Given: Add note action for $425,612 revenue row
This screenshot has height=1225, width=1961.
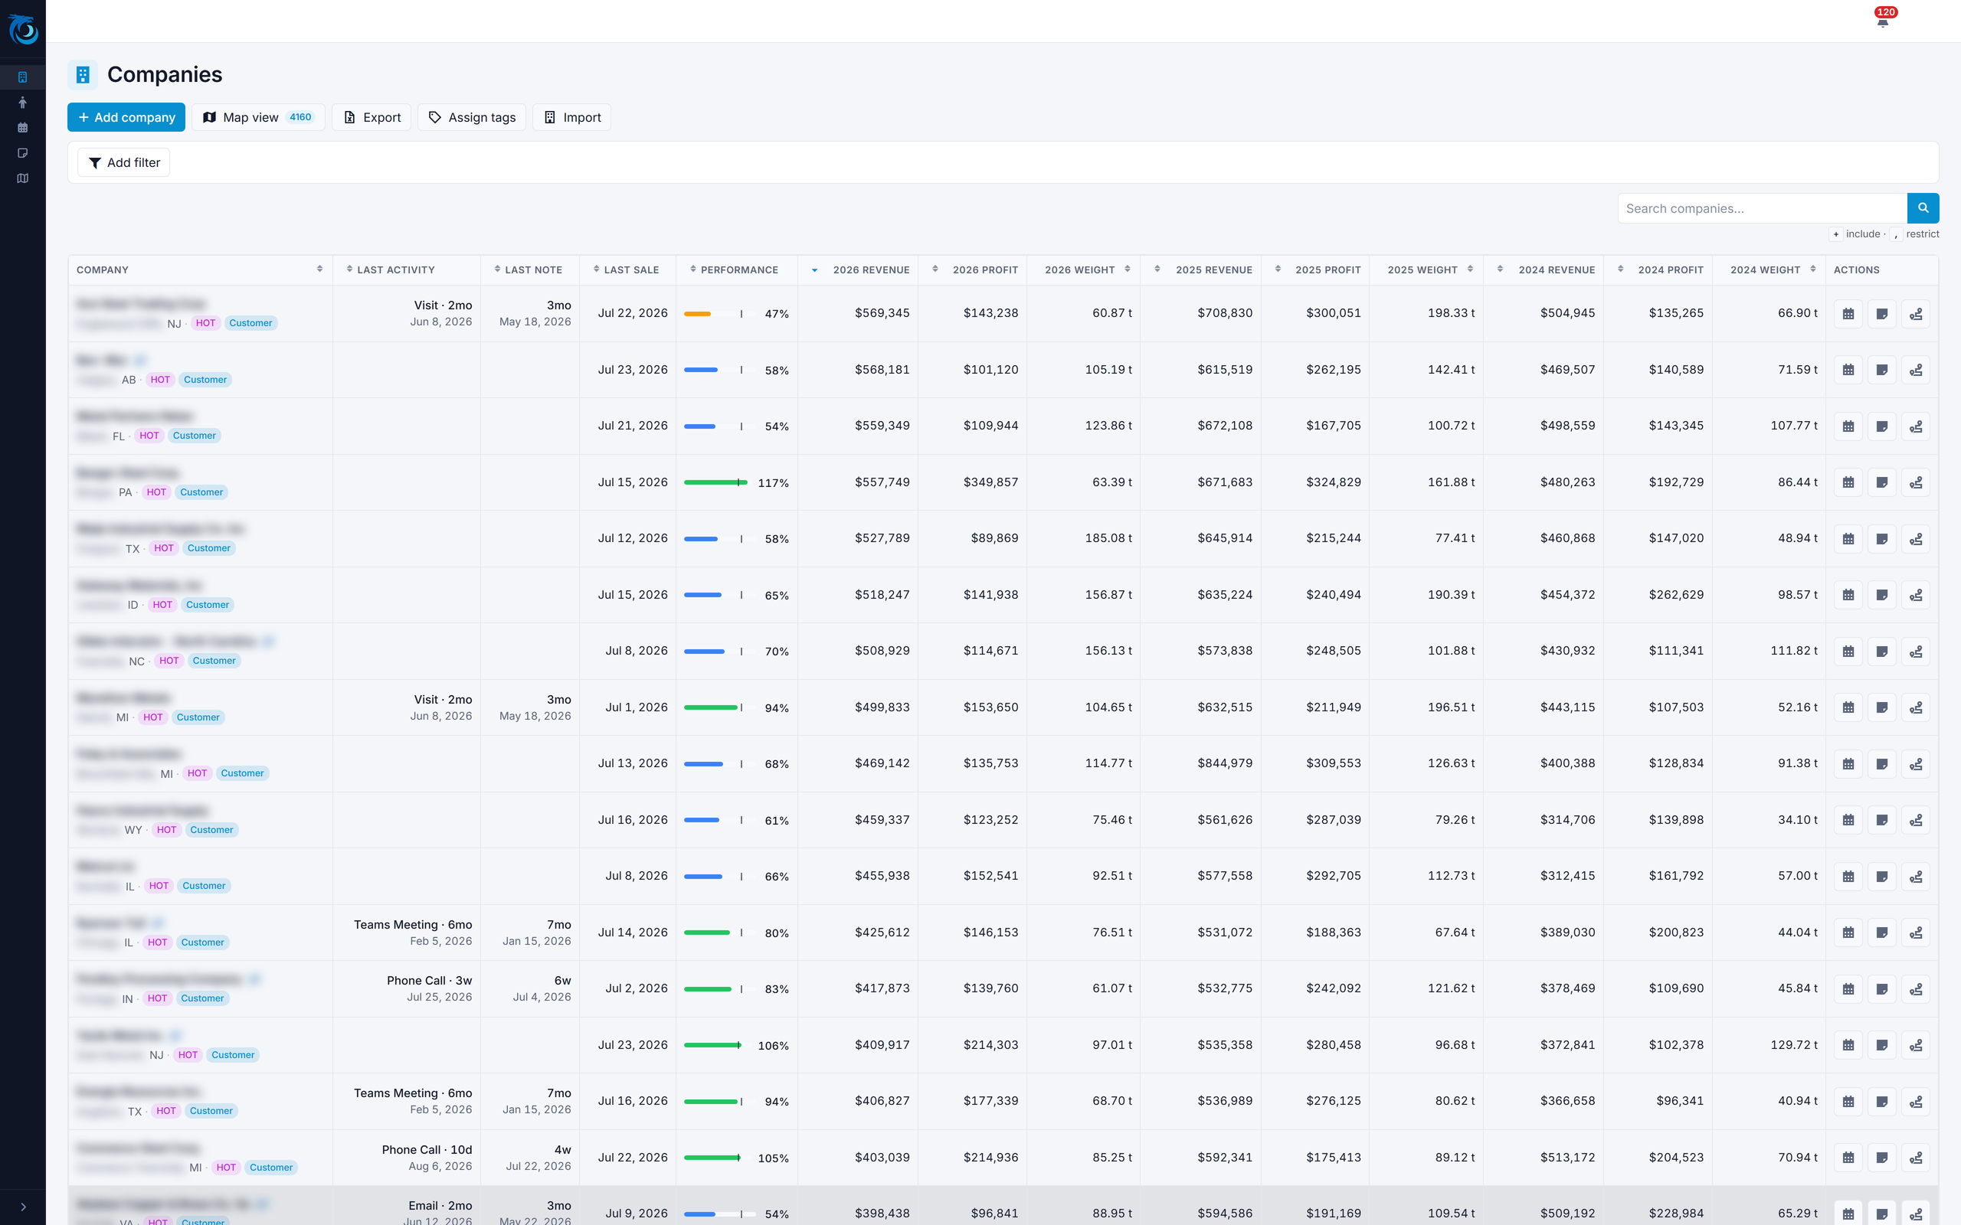Looking at the screenshot, I should tap(1882, 933).
